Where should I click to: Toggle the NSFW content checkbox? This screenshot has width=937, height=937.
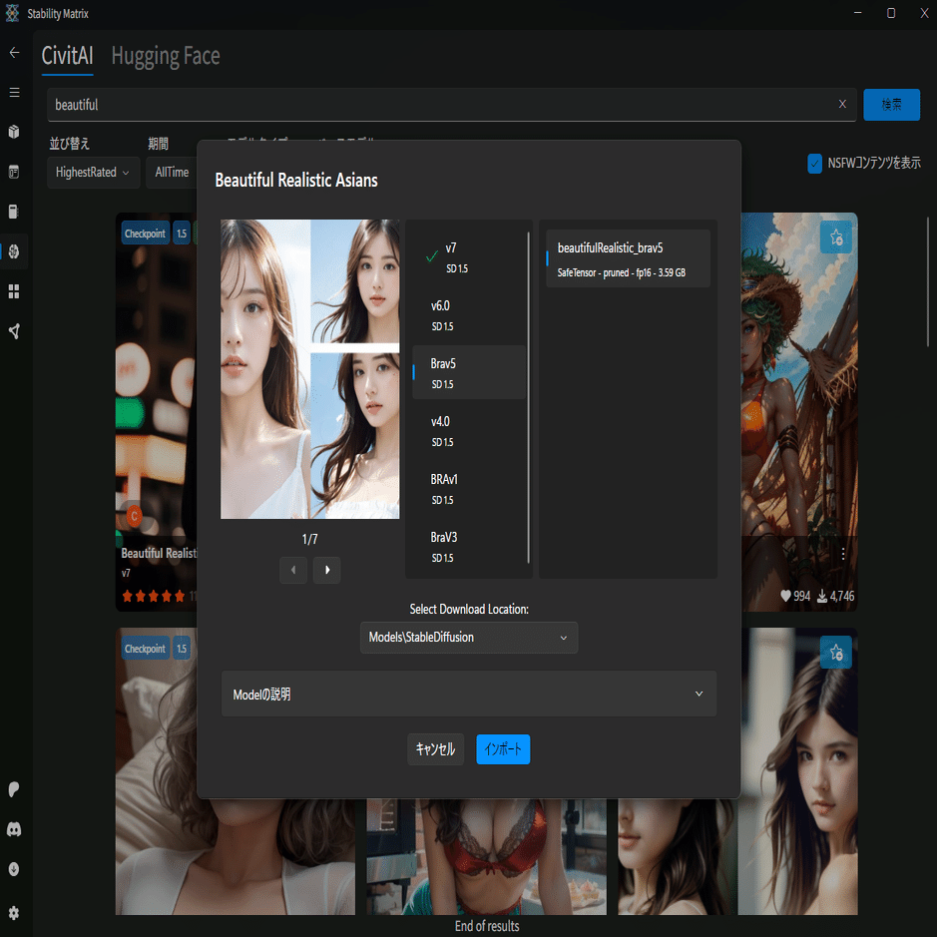[815, 163]
